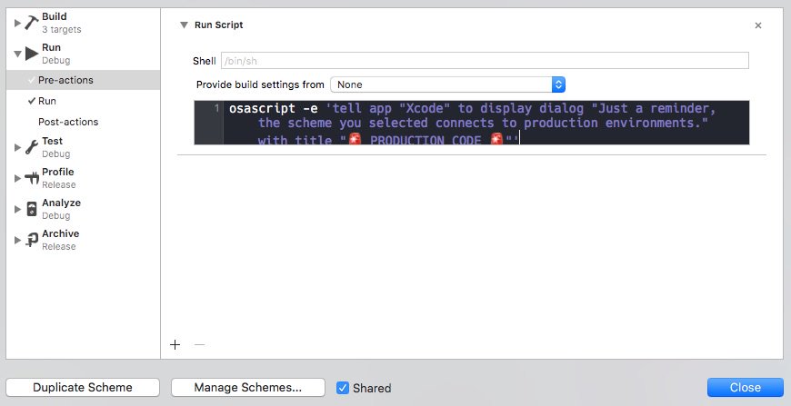Expand the Analyze section
The width and height of the screenshot is (791, 406).
pyautogui.click(x=17, y=209)
